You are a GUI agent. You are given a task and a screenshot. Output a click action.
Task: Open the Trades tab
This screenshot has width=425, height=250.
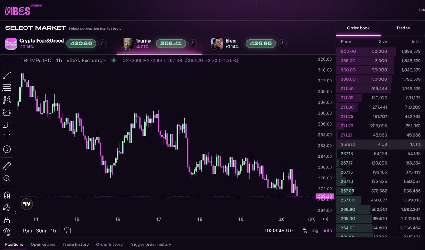click(x=403, y=28)
